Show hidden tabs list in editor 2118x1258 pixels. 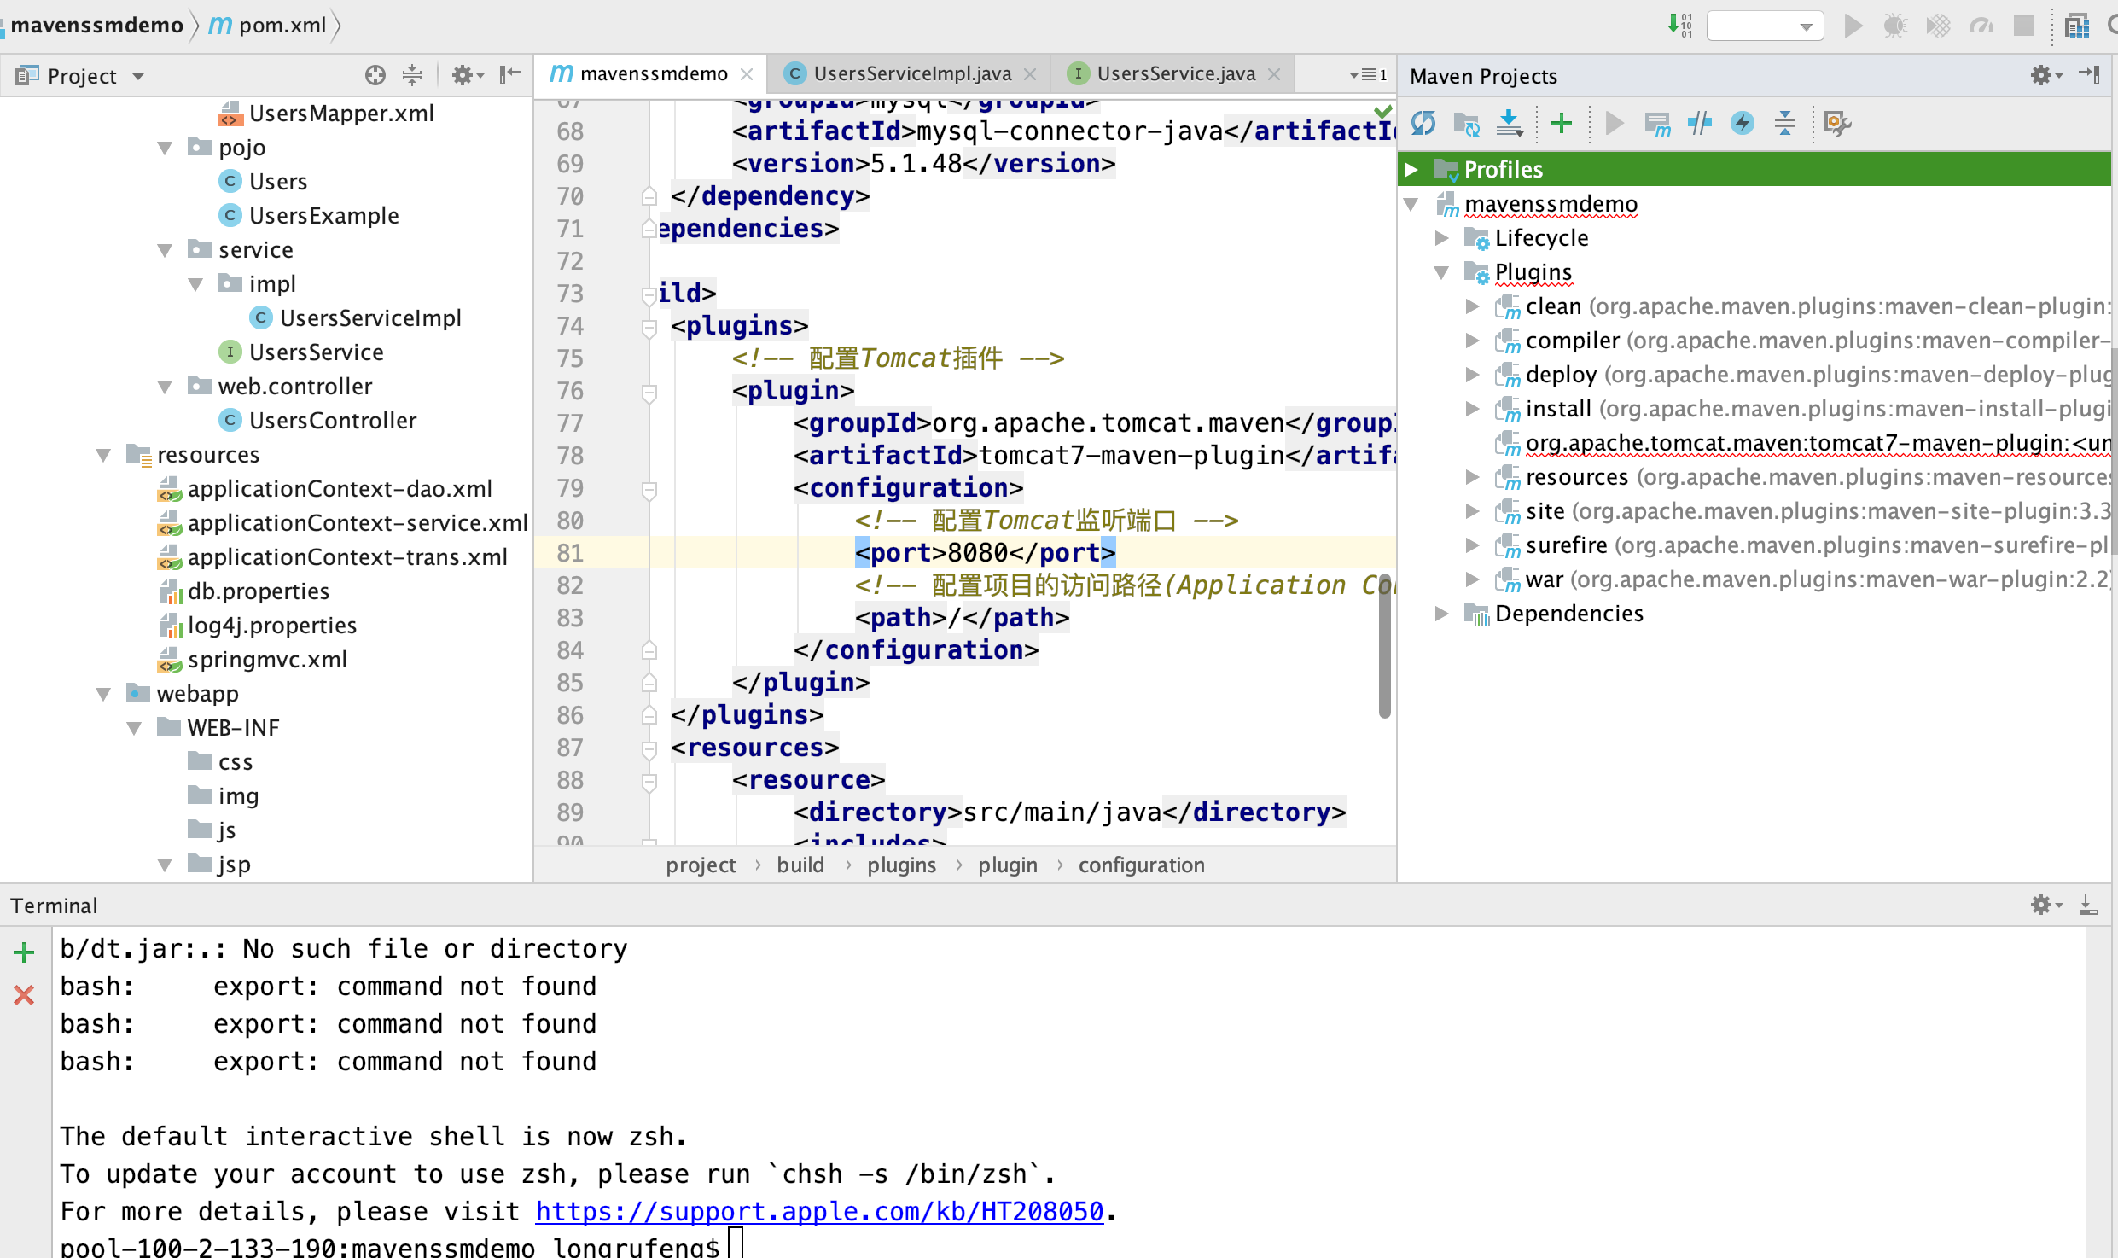point(1368,75)
